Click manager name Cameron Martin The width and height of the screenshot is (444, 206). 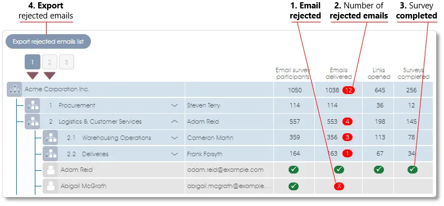(210, 138)
